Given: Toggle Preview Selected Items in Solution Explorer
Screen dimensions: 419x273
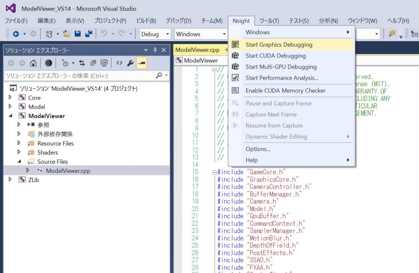Looking at the screenshot, I should coord(142,63).
